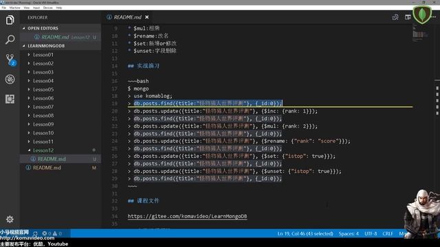Open the Explorer view in activity bar
Screen dimensions: 440x247
(10, 20)
